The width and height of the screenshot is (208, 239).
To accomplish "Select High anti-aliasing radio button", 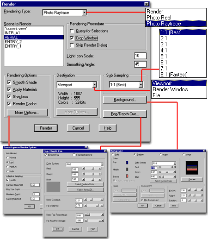I will point(7,171).
